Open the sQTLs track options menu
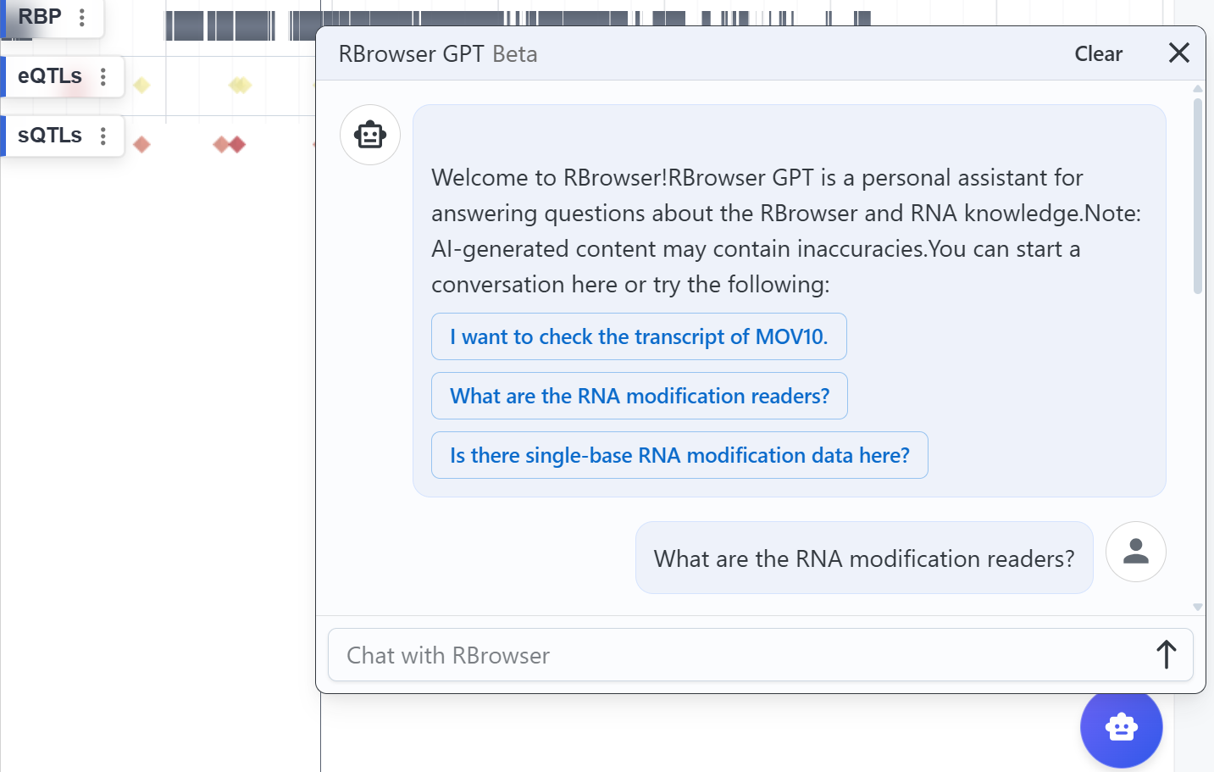The image size is (1214, 772). [x=103, y=136]
